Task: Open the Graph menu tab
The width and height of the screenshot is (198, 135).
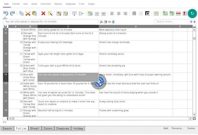Action: click(x=91, y=4)
